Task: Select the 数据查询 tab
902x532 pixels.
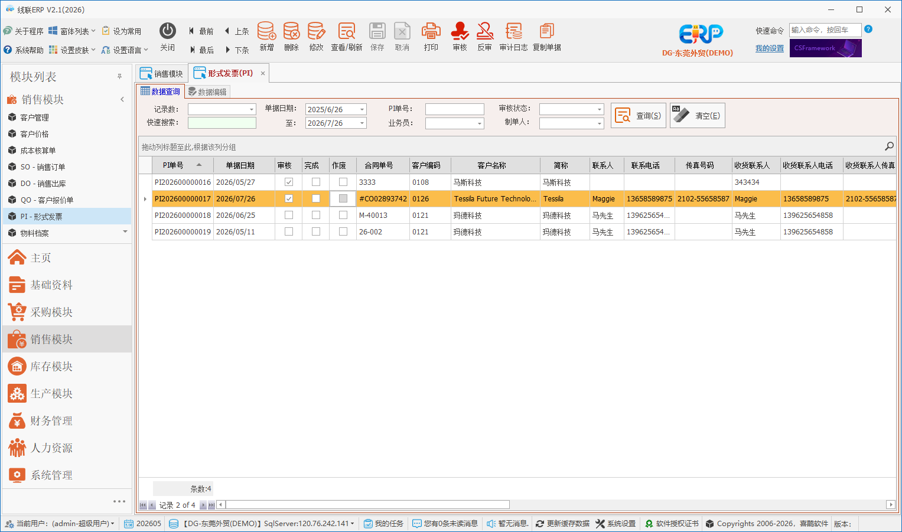Action: click(161, 92)
